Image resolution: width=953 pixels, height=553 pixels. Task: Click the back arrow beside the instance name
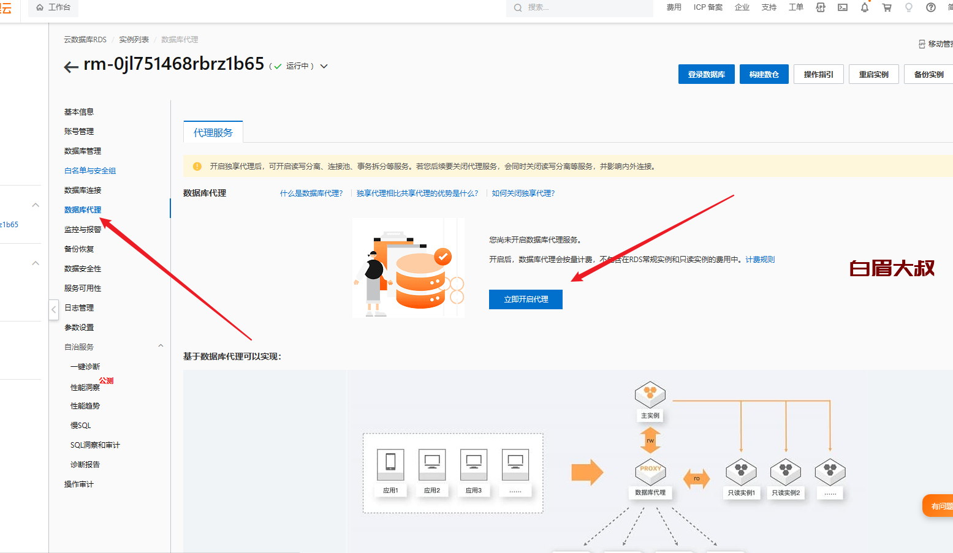pos(71,67)
